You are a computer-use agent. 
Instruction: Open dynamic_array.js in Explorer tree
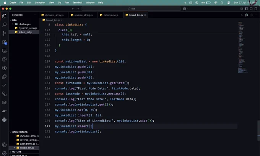click(24, 28)
